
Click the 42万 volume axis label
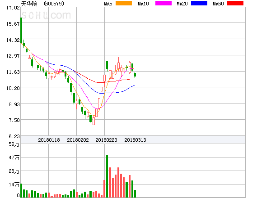[x=14, y=157]
